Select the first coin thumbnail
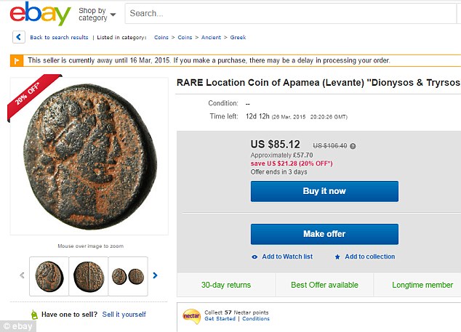 [49, 276]
